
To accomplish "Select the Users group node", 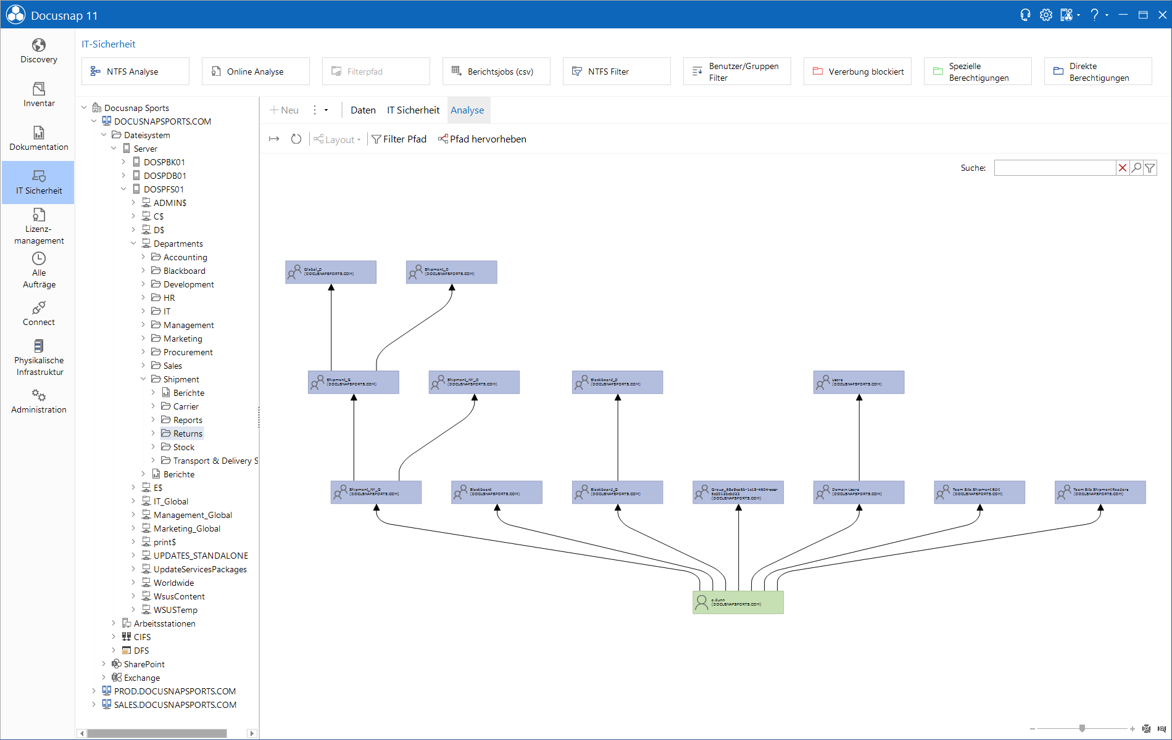I will click(859, 382).
